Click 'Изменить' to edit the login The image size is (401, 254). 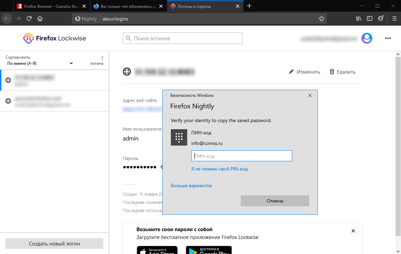click(x=304, y=72)
